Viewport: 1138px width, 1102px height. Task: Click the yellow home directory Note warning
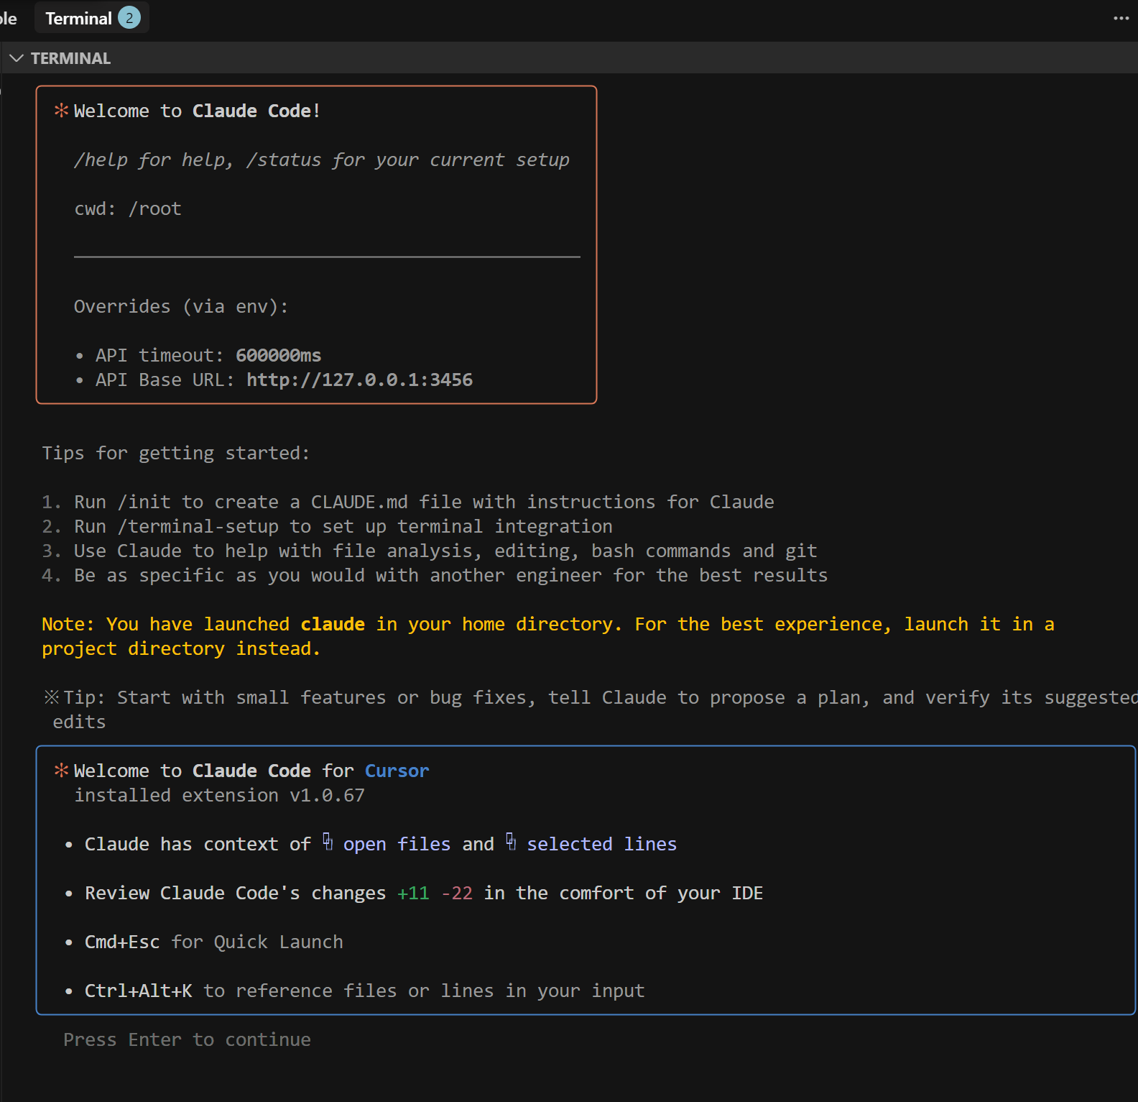pyautogui.click(x=548, y=636)
